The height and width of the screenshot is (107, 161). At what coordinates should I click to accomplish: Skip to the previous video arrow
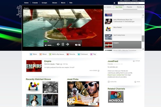(x=58, y=44)
